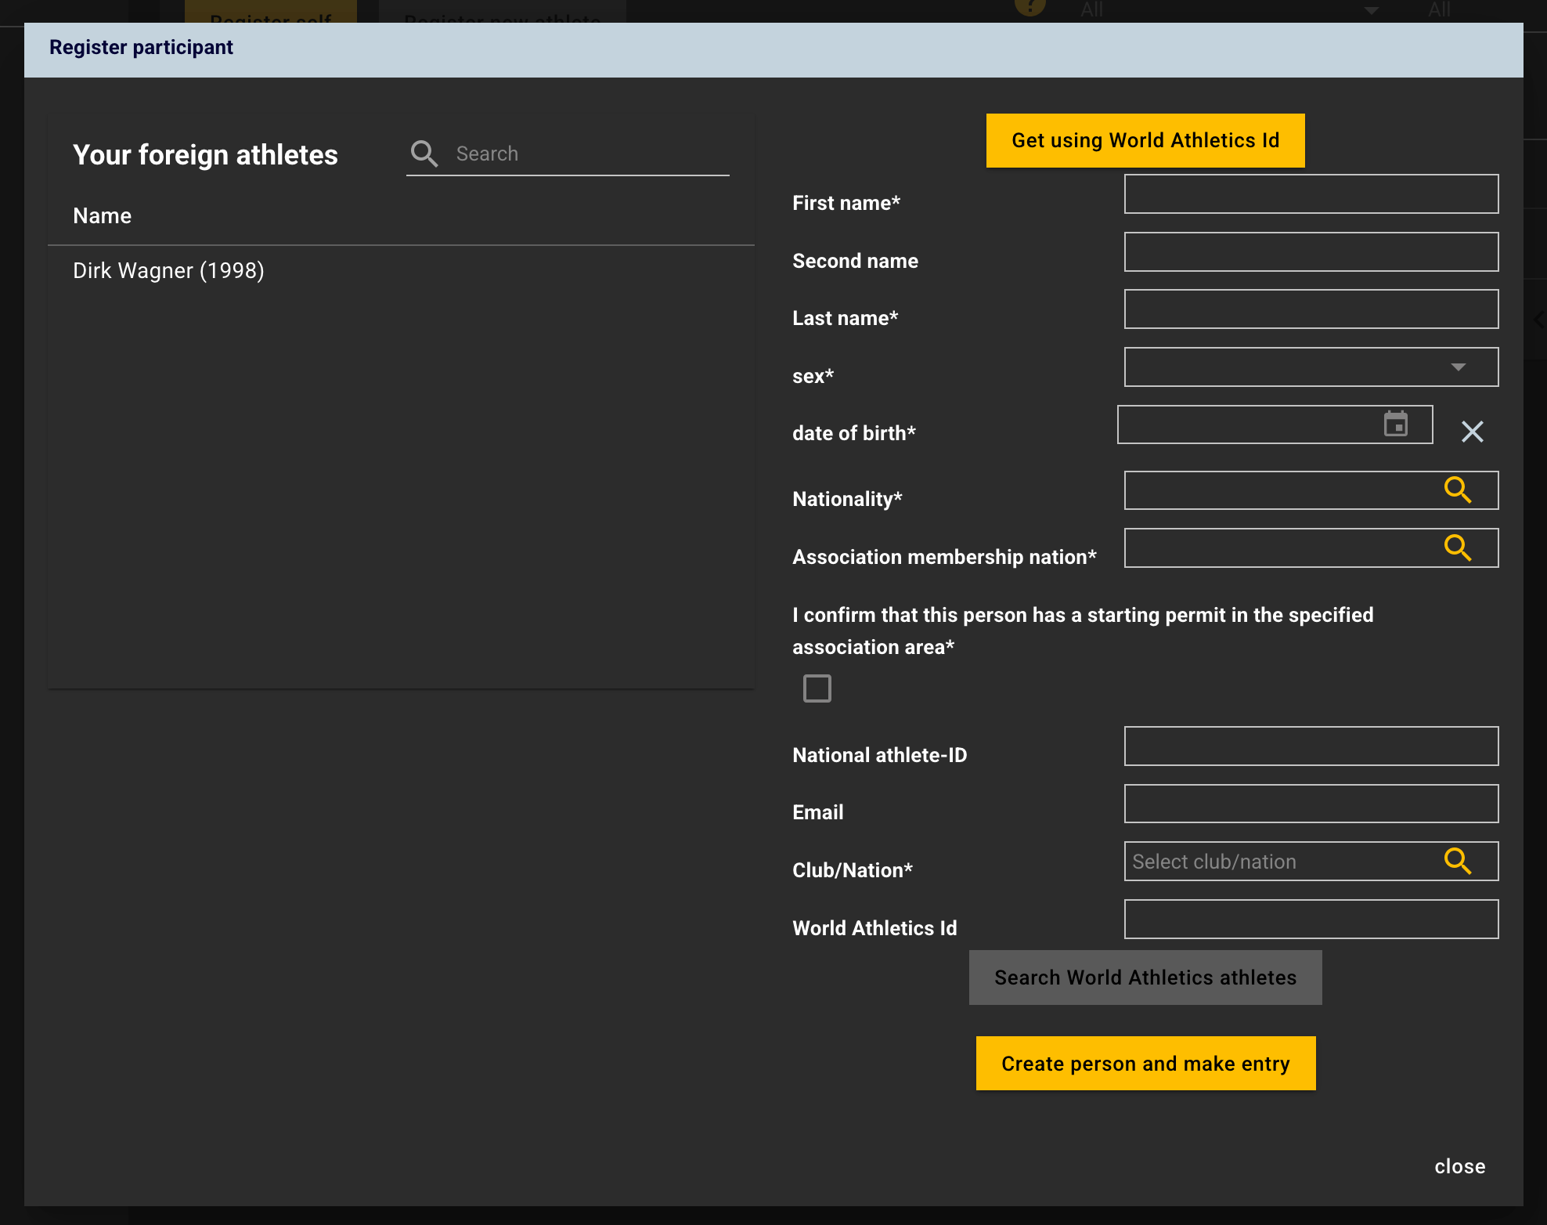Image resolution: width=1547 pixels, height=1225 pixels.
Task: Click the Select club/nation field
Action: 1276,862
